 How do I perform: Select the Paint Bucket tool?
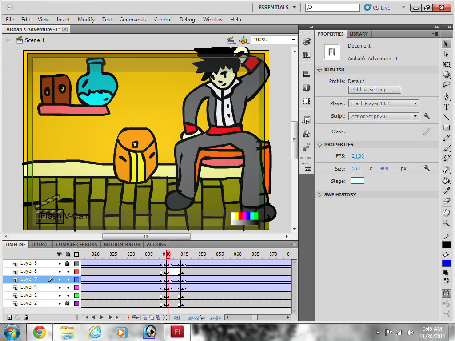(x=446, y=180)
